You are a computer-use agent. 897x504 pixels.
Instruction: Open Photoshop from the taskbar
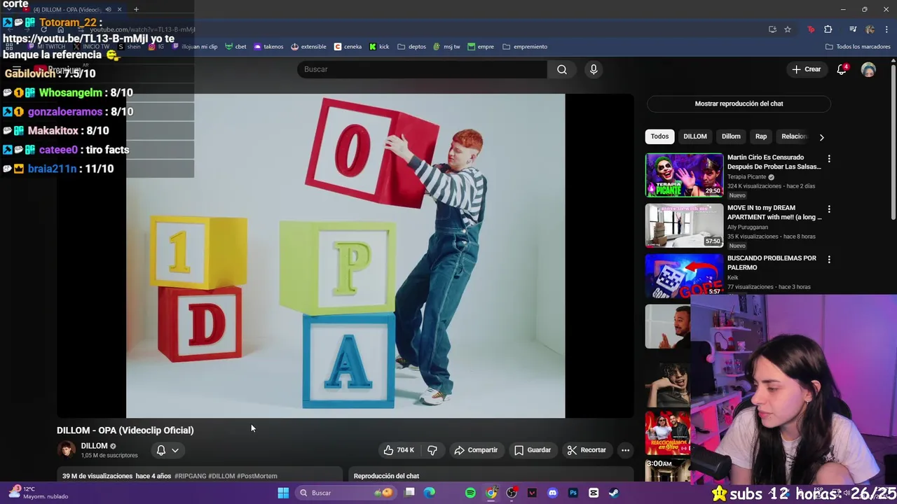[x=573, y=493]
